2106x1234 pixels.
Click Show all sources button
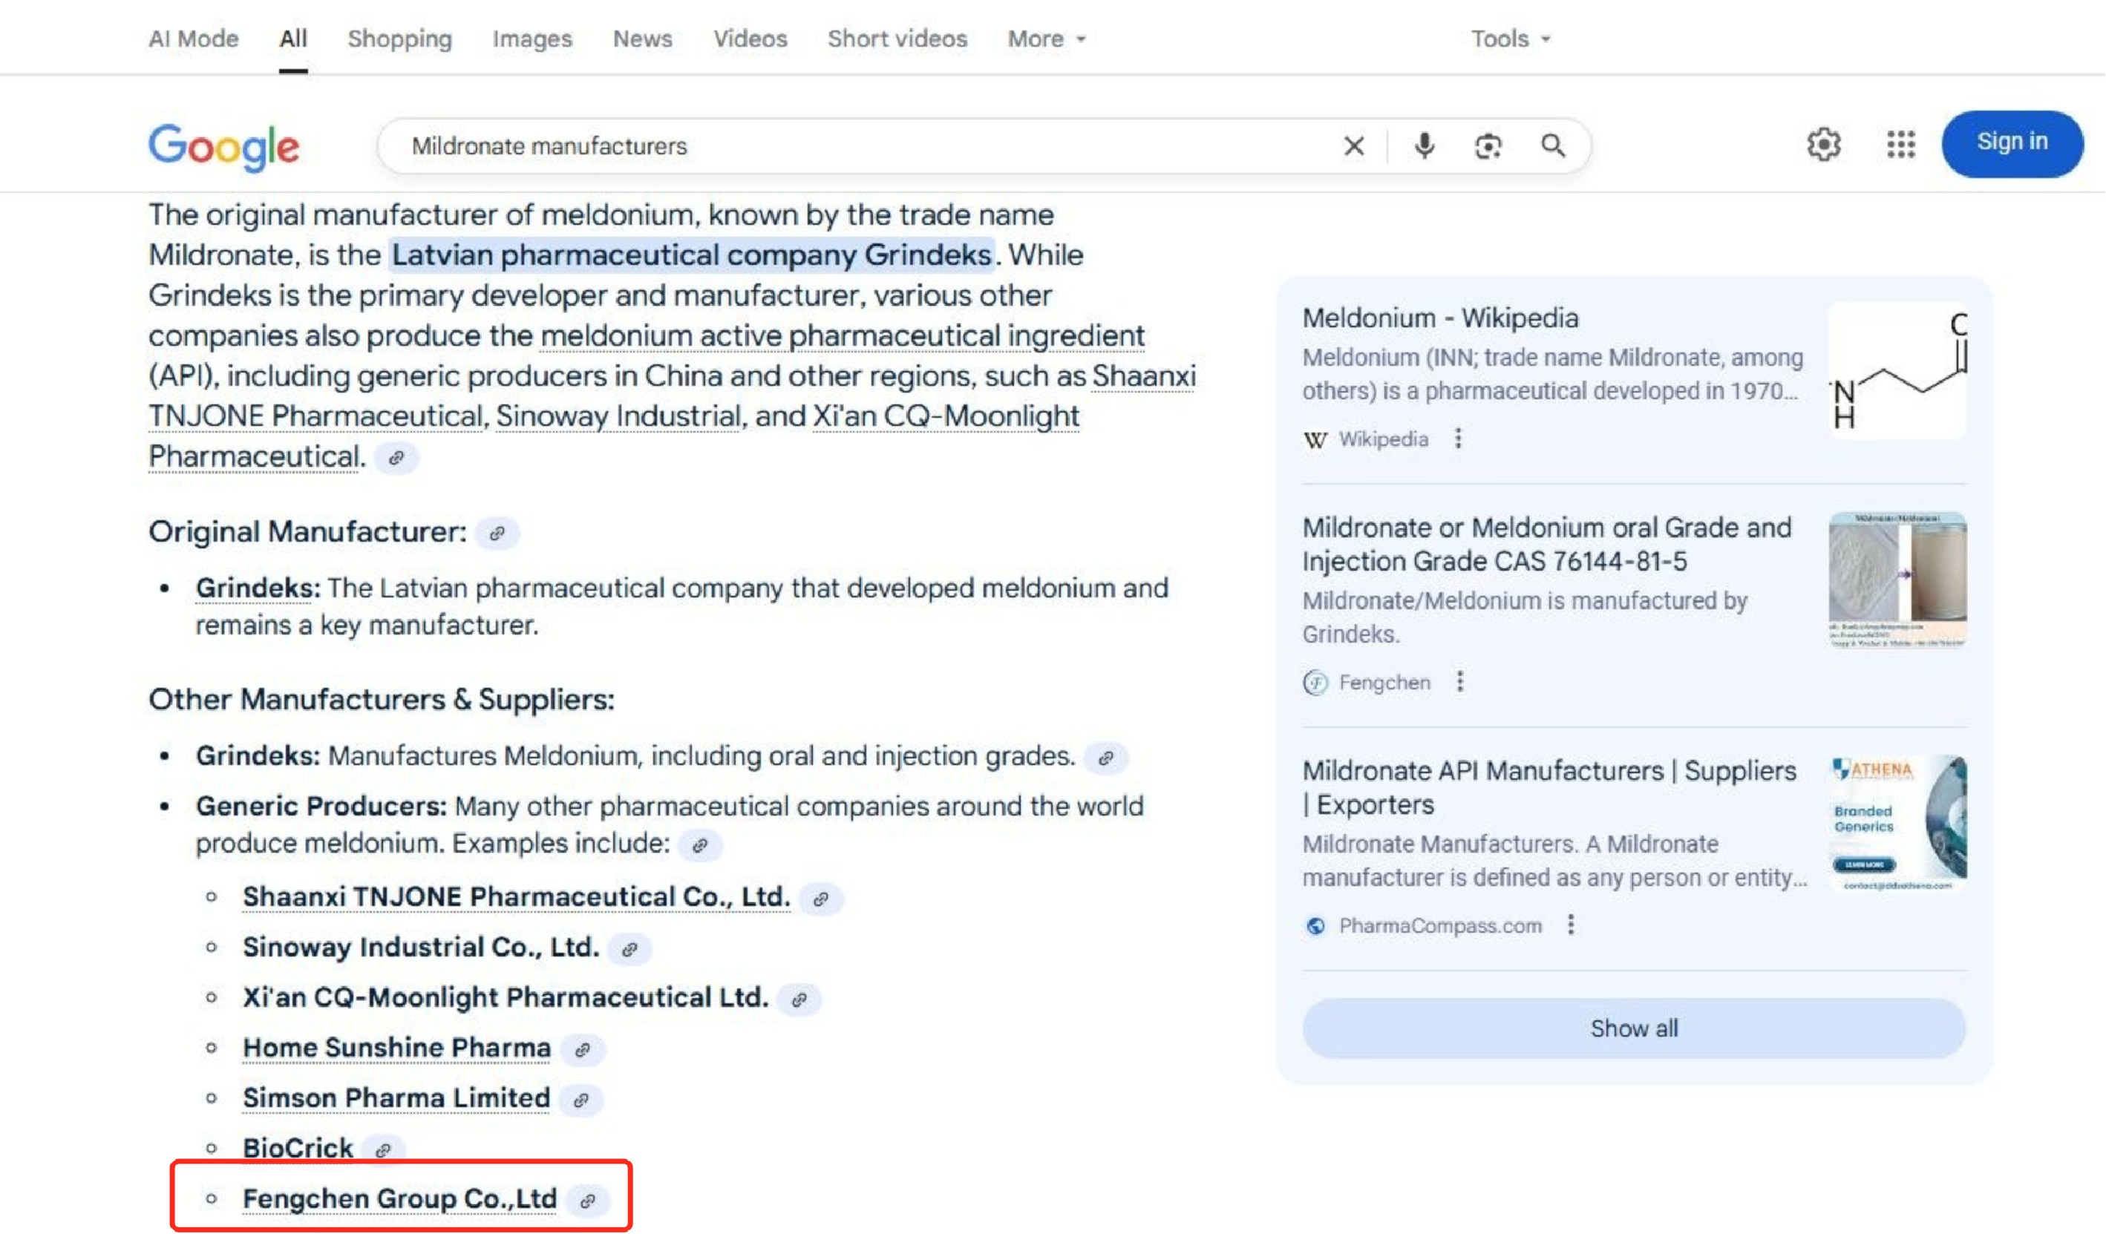[x=1633, y=1028]
